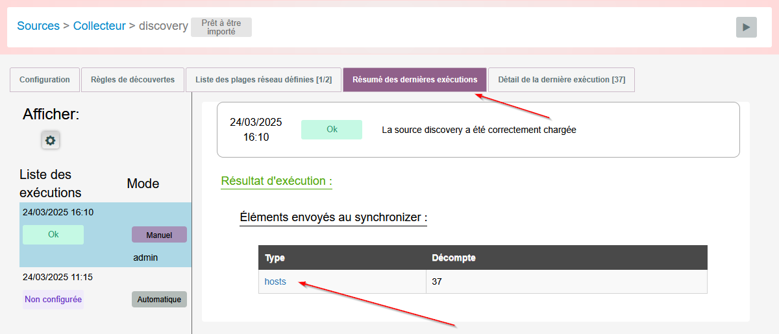Viewport: 779px width, 334px height.
Task: Switch to the Configuration tab
Action: [45, 80]
